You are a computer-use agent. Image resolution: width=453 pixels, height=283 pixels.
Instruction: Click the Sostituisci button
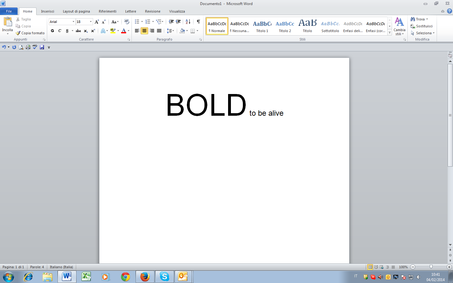click(422, 26)
